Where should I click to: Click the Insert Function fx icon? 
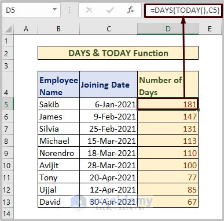coord(131,10)
